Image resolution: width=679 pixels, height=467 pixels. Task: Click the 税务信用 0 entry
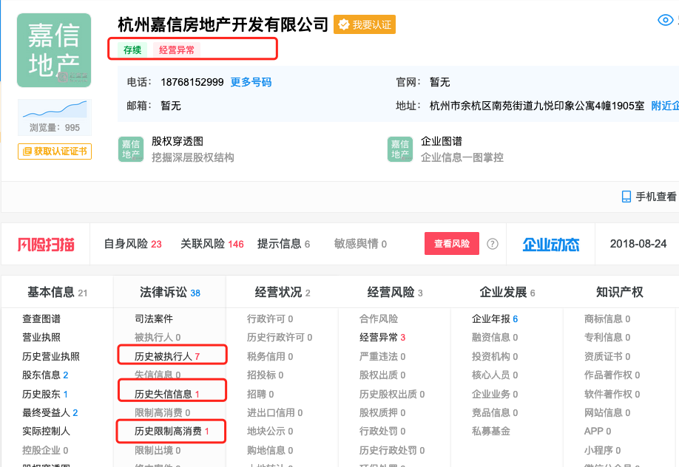(270, 357)
